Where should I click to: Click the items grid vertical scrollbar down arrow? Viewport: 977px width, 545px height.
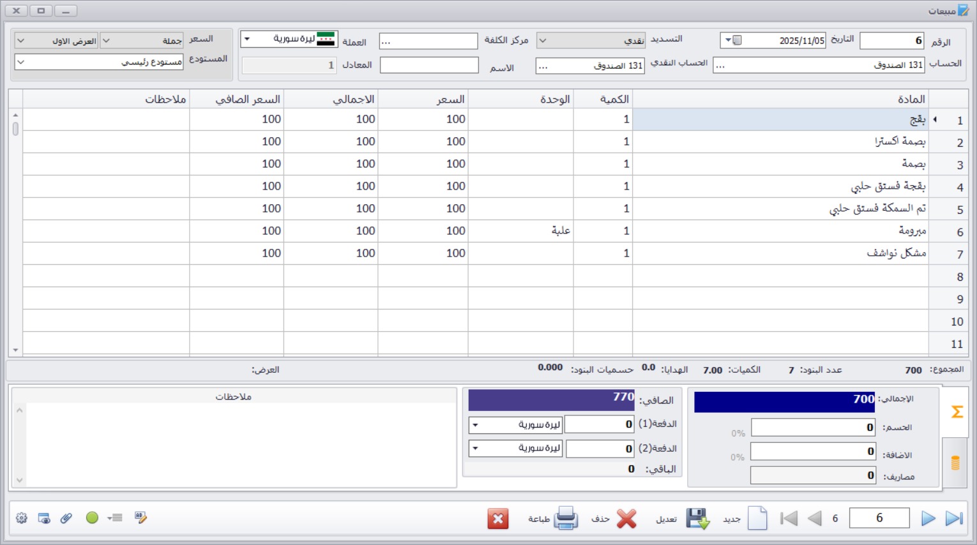[x=15, y=350]
